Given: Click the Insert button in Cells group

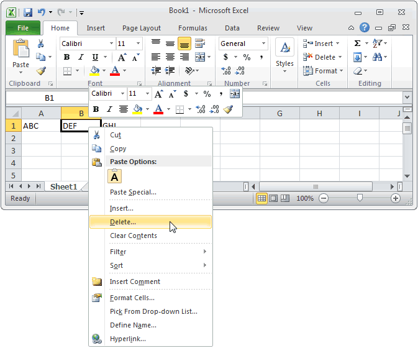Looking at the screenshot, I should point(321,43).
